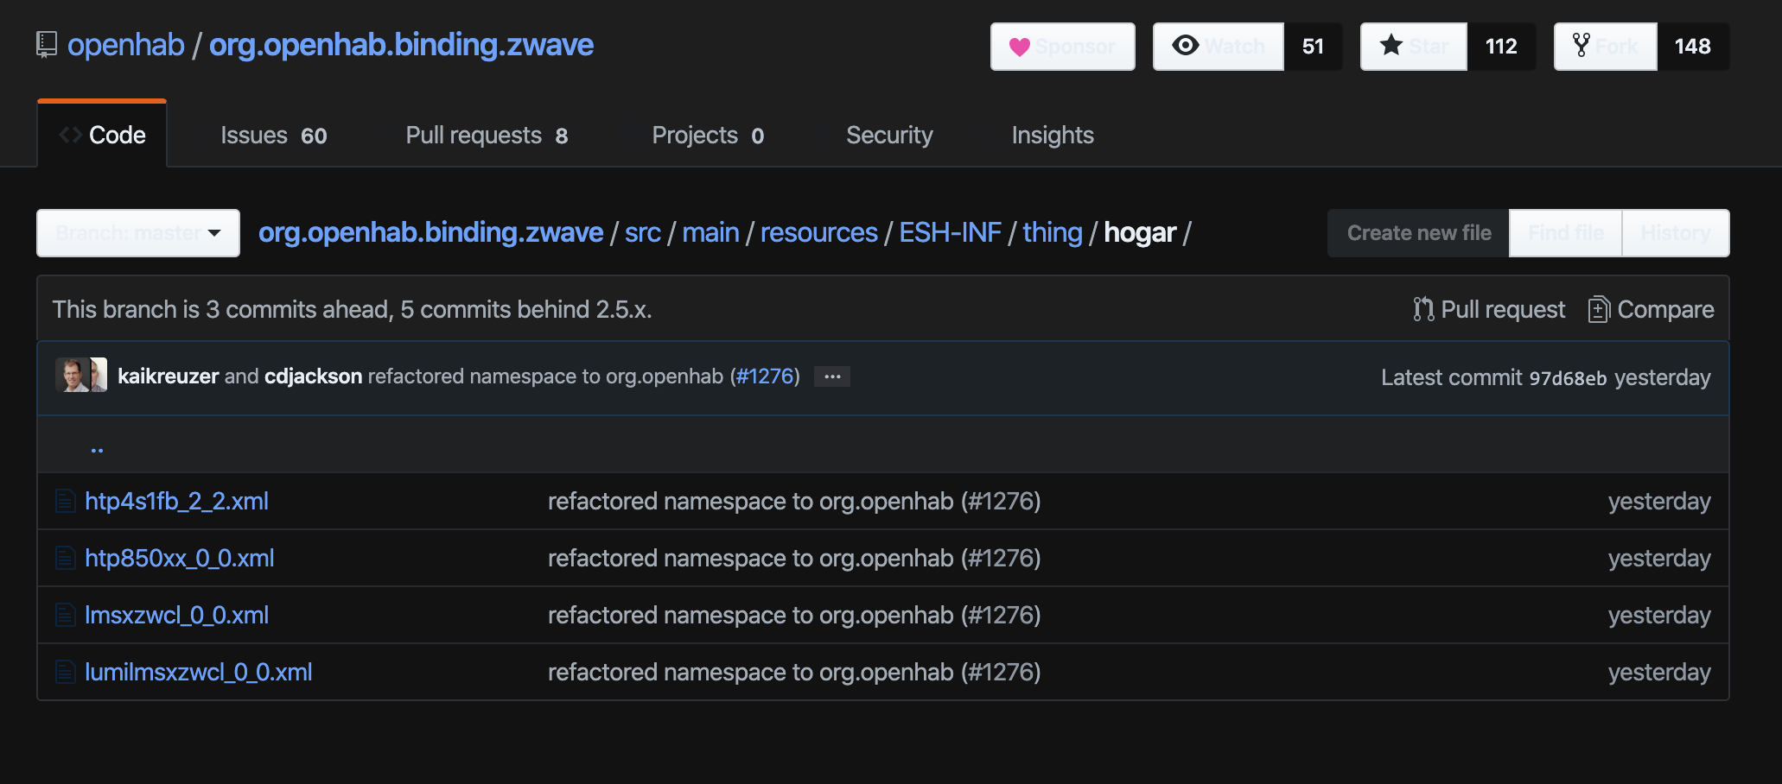
Task: Click the repository book icon
Action: click(x=47, y=45)
